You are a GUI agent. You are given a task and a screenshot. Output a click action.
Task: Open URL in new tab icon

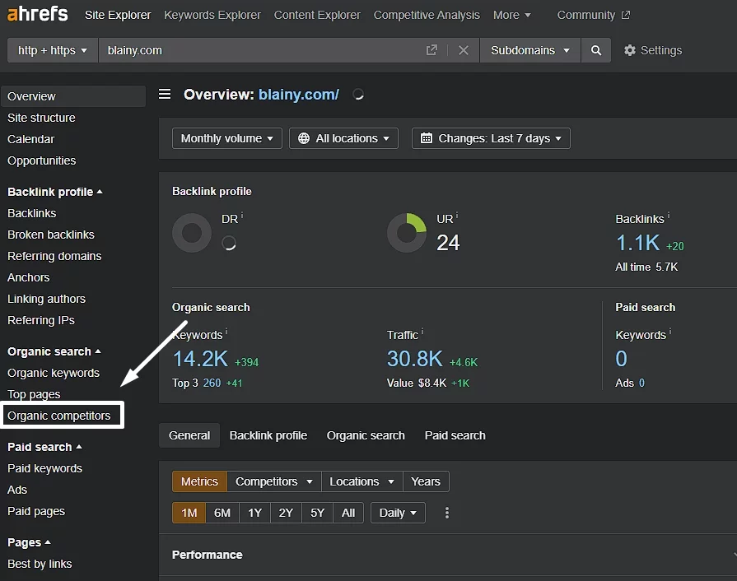click(431, 50)
